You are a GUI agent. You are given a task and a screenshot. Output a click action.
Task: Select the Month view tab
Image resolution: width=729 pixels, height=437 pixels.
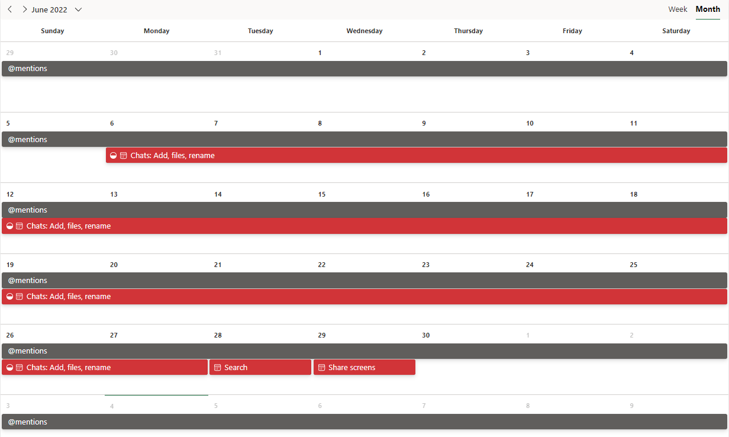(x=708, y=9)
